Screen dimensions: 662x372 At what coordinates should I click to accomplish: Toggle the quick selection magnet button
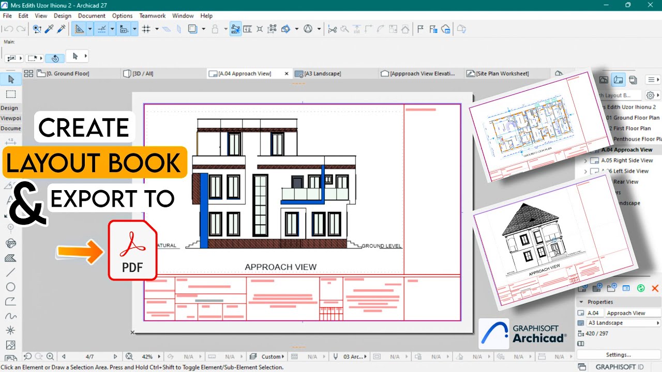point(55,58)
